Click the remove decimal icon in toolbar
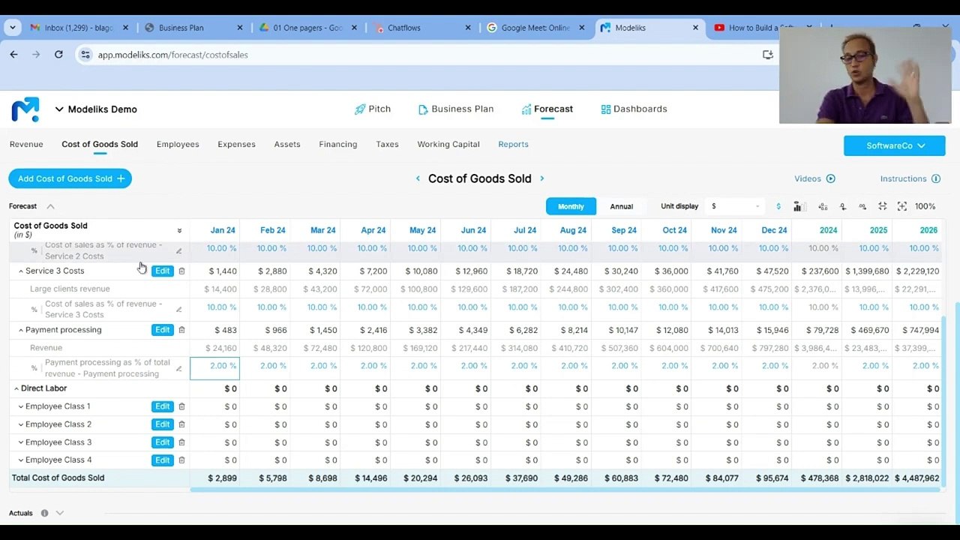960x540 pixels. click(x=843, y=206)
